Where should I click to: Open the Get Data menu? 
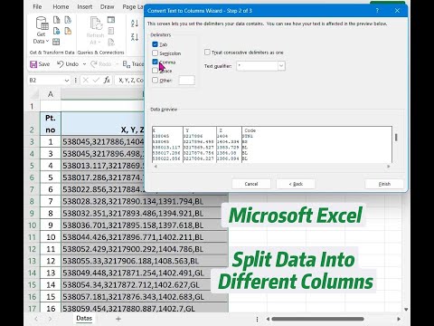42,31
